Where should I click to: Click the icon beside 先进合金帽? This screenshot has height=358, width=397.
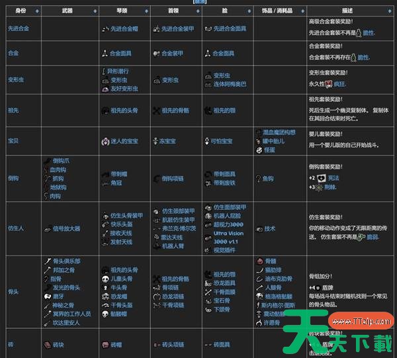coord(105,29)
